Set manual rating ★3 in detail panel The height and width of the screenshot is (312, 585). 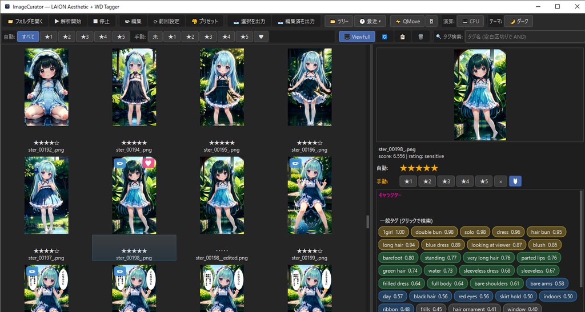446,181
